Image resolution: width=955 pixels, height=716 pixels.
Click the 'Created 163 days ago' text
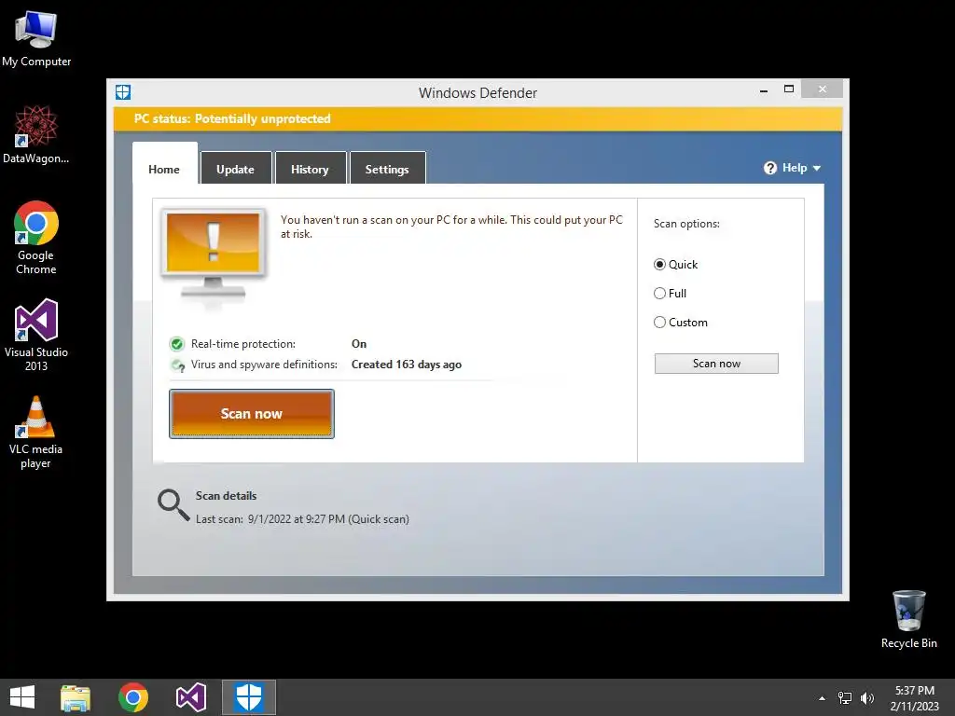pyautogui.click(x=407, y=365)
